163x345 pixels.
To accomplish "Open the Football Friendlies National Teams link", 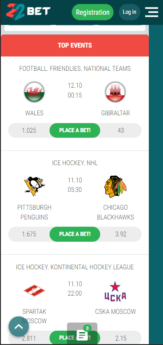I will (75, 69).
